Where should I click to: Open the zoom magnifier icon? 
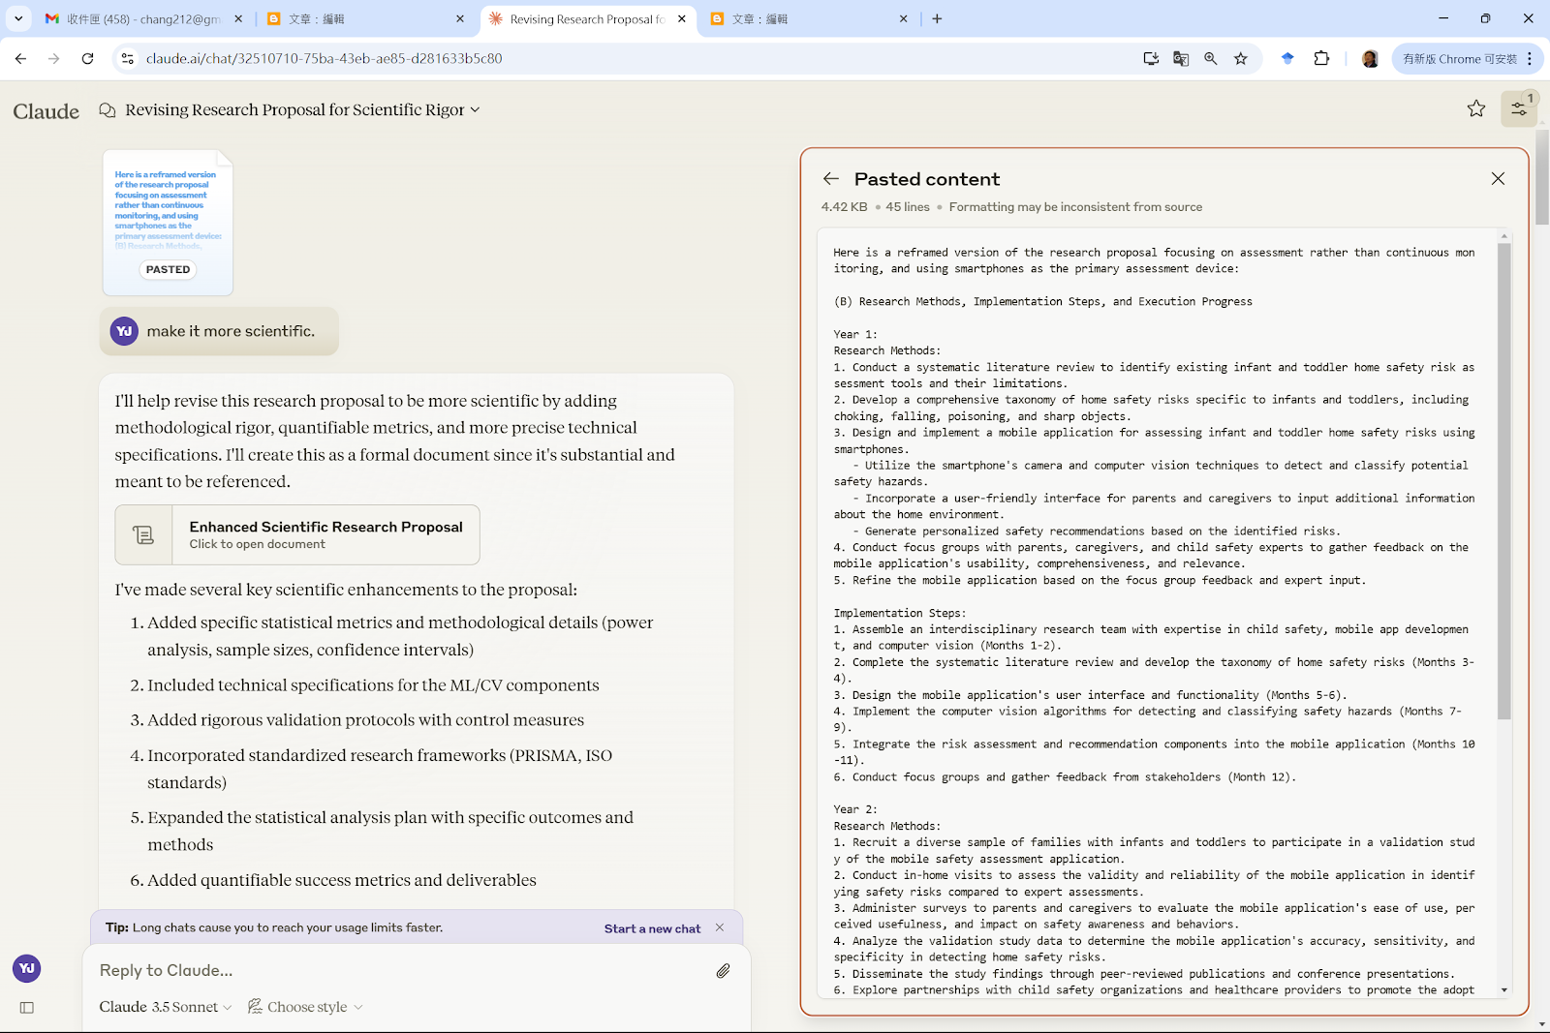[x=1211, y=59]
